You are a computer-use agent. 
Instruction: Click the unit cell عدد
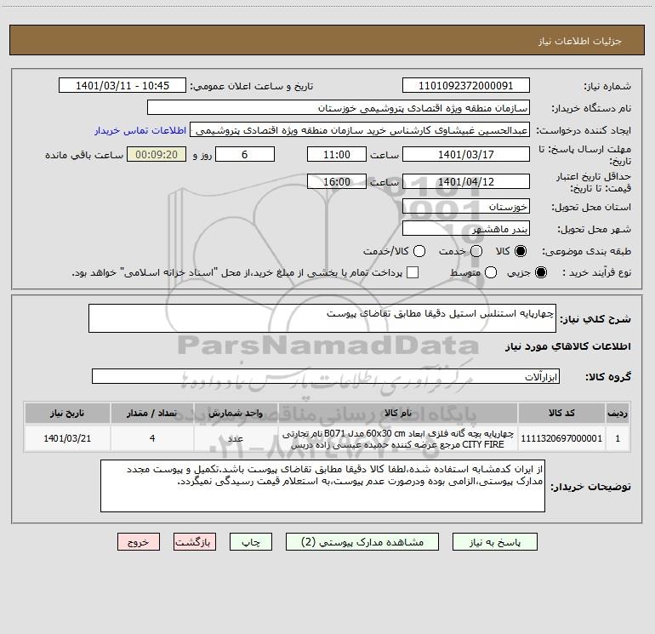pos(236,438)
